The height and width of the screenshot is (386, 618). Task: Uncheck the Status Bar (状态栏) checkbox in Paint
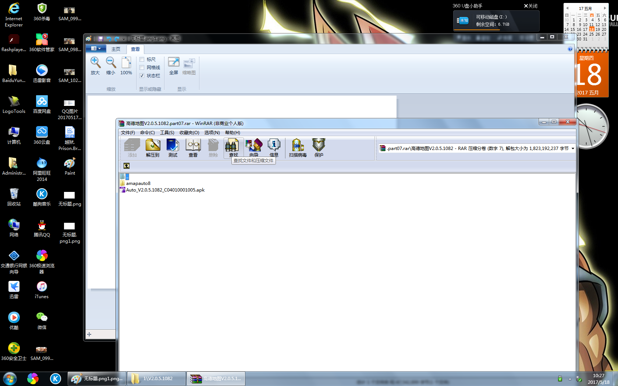pos(142,76)
